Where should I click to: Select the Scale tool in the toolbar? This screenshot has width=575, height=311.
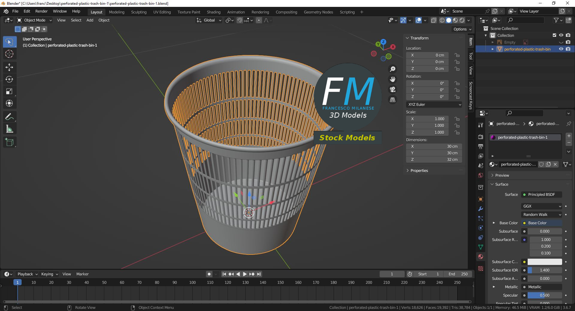[9, 92]
